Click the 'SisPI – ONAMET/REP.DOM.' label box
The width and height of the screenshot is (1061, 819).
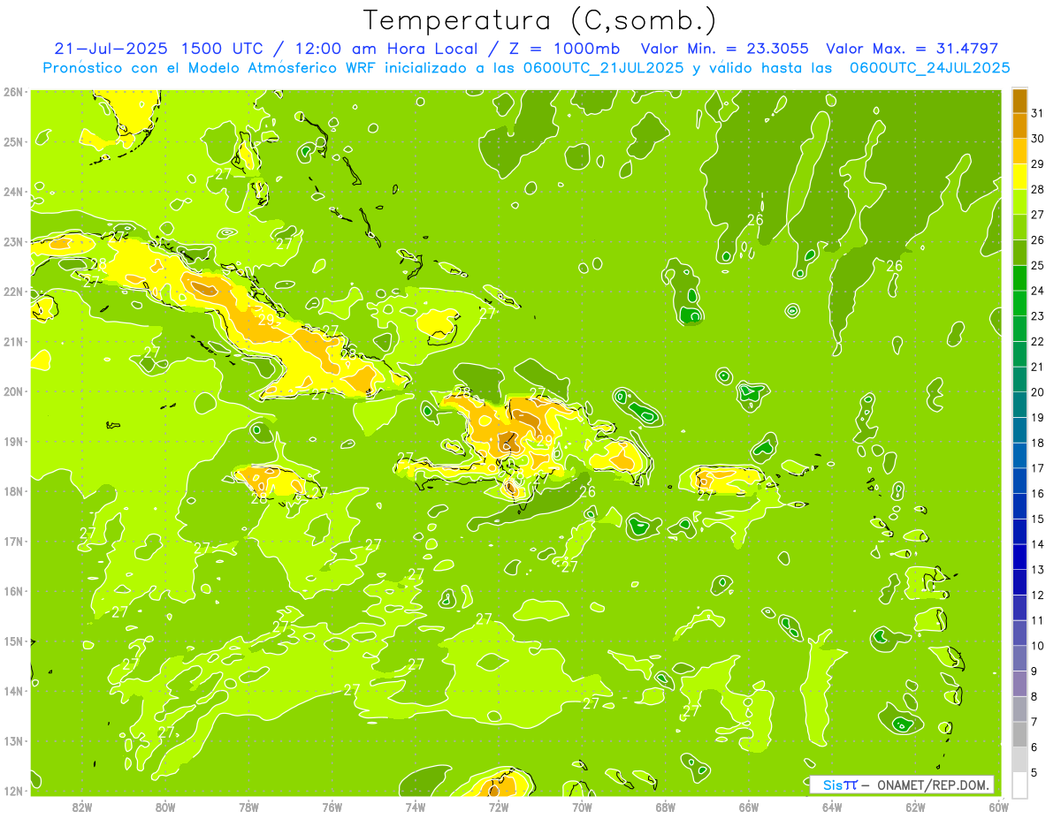click(902, 785)
